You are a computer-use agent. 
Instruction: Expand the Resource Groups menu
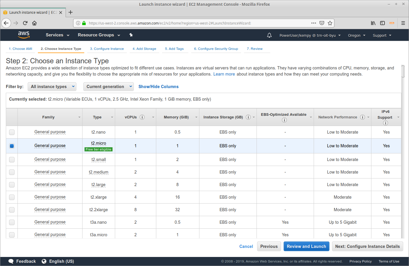coord(99,35)
